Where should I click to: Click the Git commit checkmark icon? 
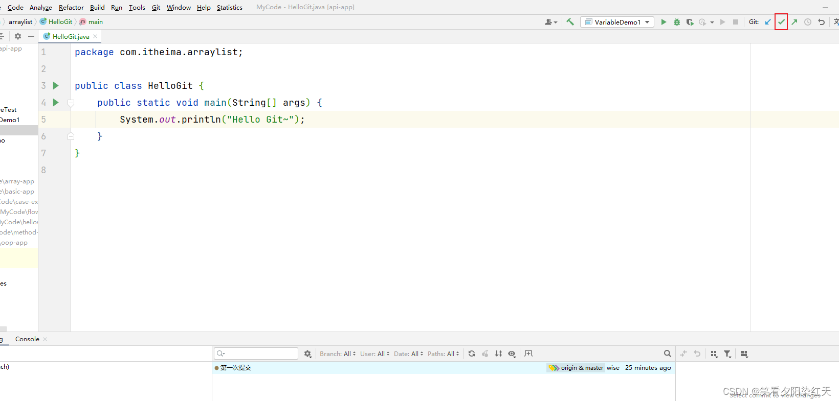coord(781,22)
